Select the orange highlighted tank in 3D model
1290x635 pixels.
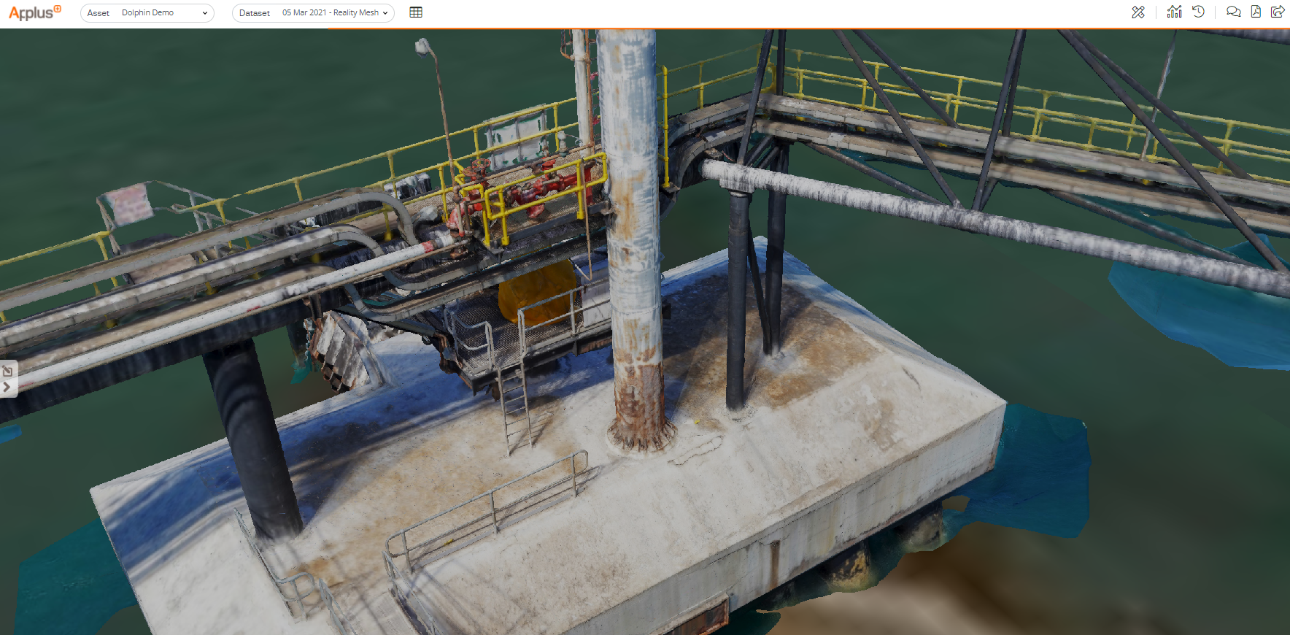tap(536, 293)
